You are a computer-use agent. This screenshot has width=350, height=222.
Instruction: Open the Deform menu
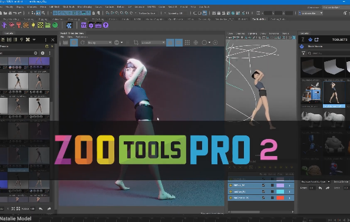[121, 7]
